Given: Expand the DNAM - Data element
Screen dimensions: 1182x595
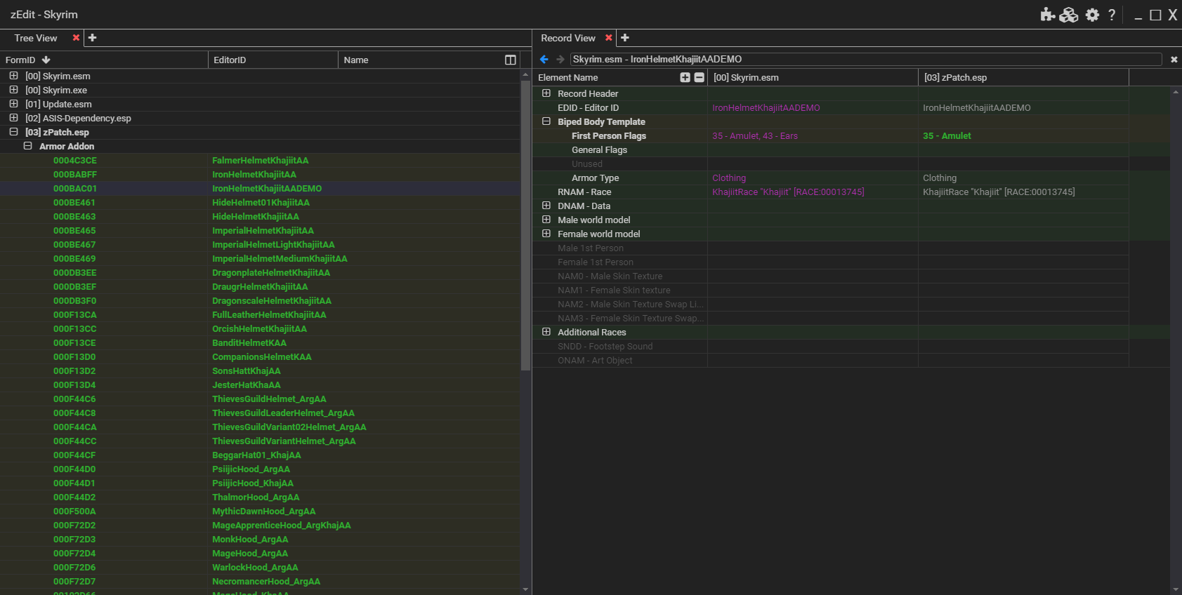Looking at the screenshot, I should point(546,206).
